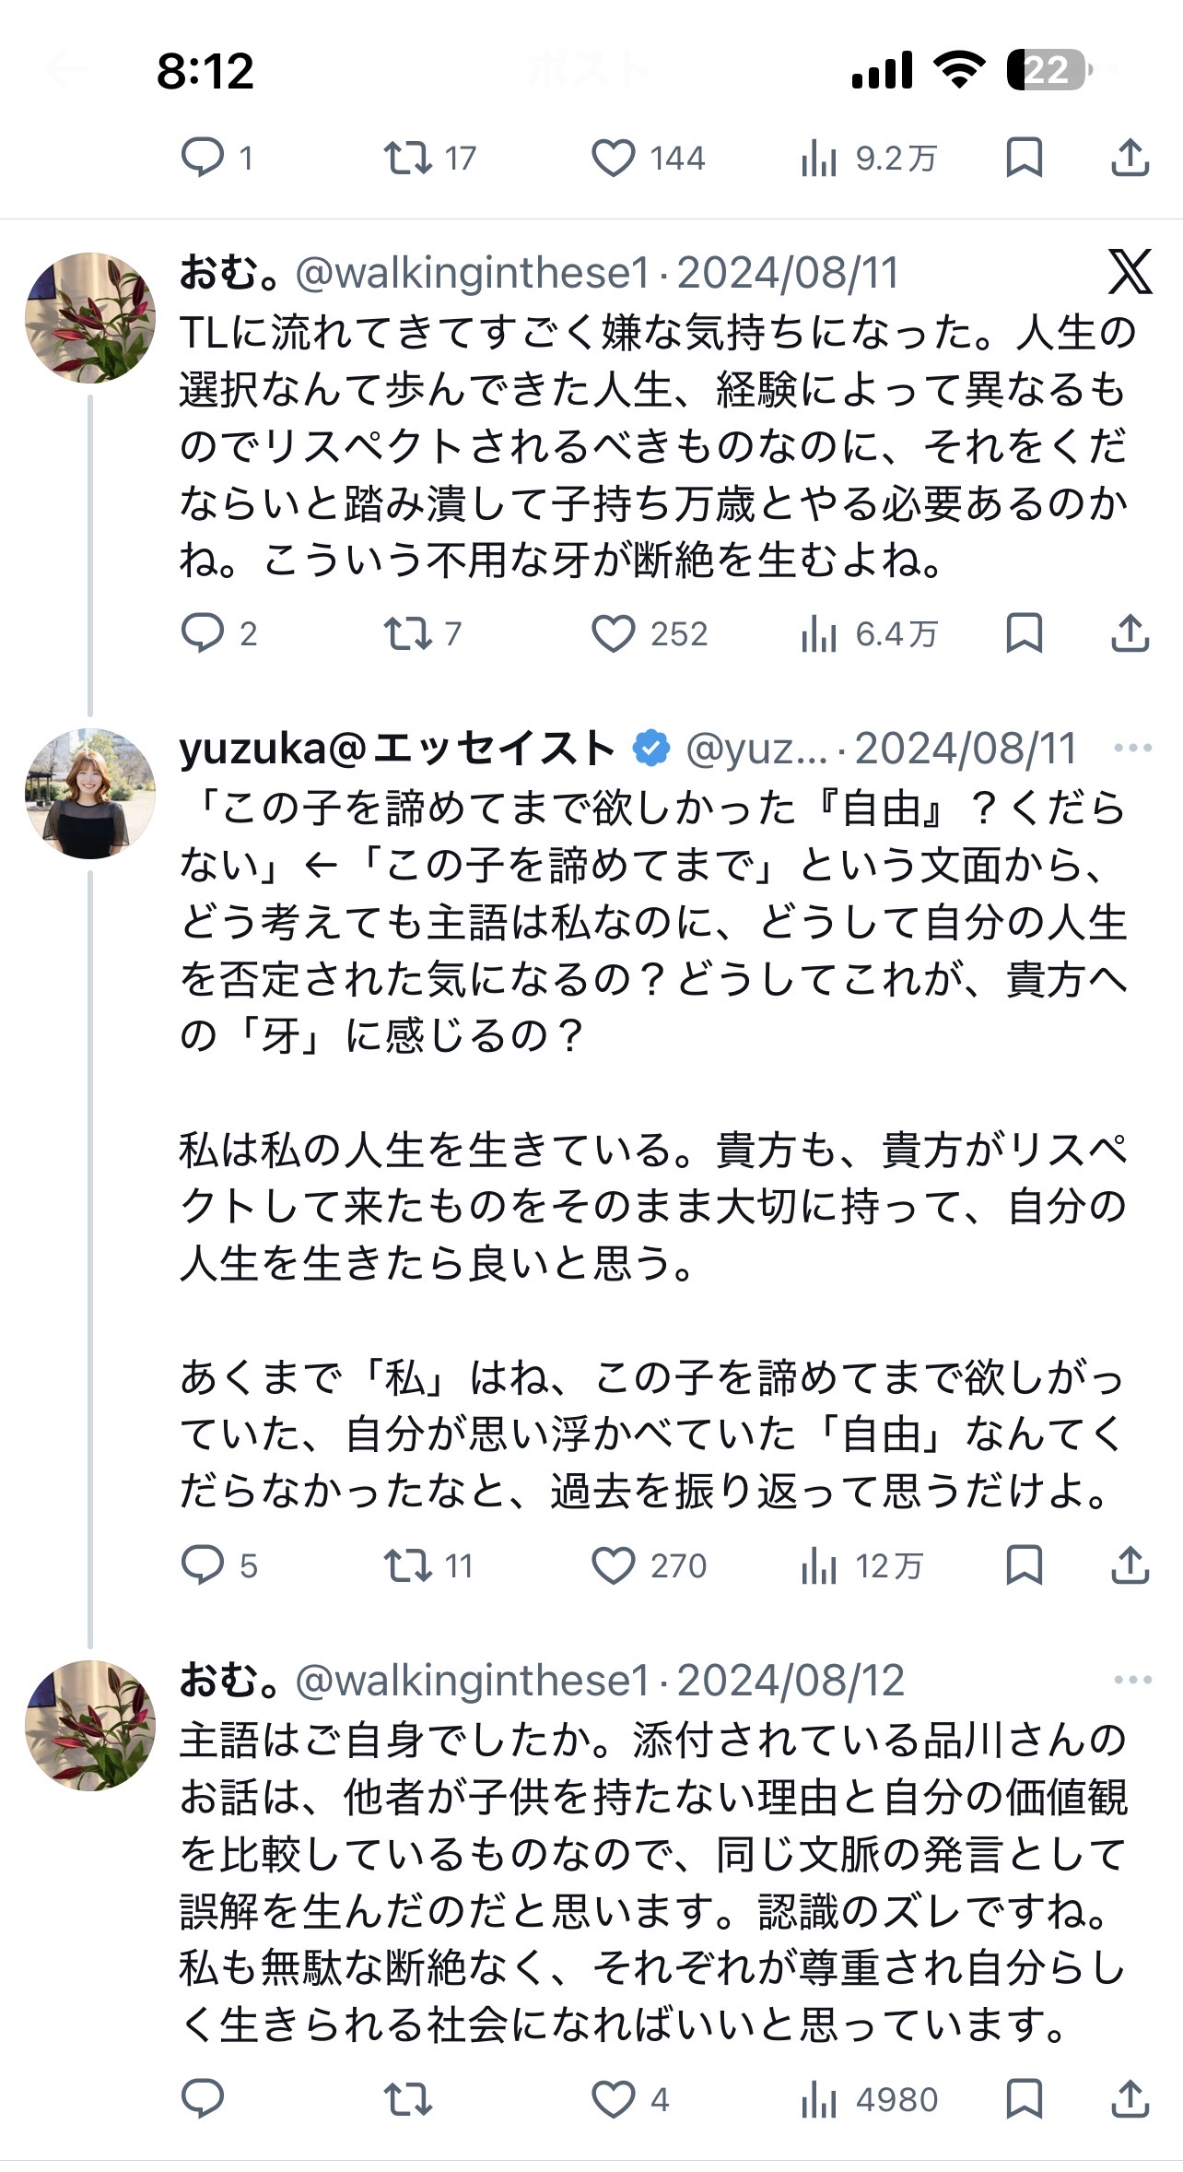Screen dimensions: 1183x2172
Task: Repost the last おむ。 post from 2024/08/12
Action: [x=408, y=2099]
